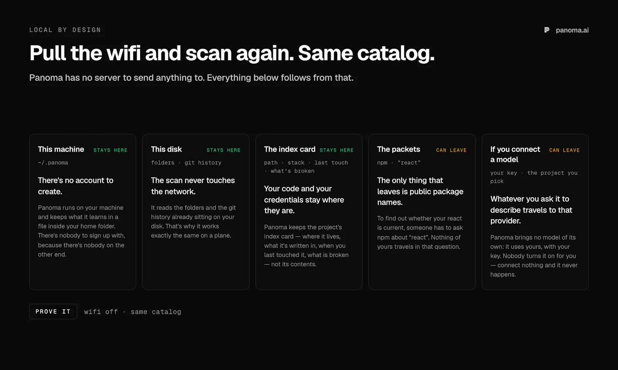Click paragraph 'Panoma keeps the project's index card'
The height and width of the screenshot is (370, 618).
(x=306, y=246)
